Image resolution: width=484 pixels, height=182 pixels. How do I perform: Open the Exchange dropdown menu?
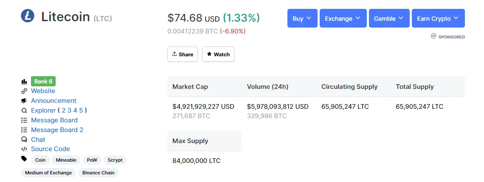(x=343, y=19)
